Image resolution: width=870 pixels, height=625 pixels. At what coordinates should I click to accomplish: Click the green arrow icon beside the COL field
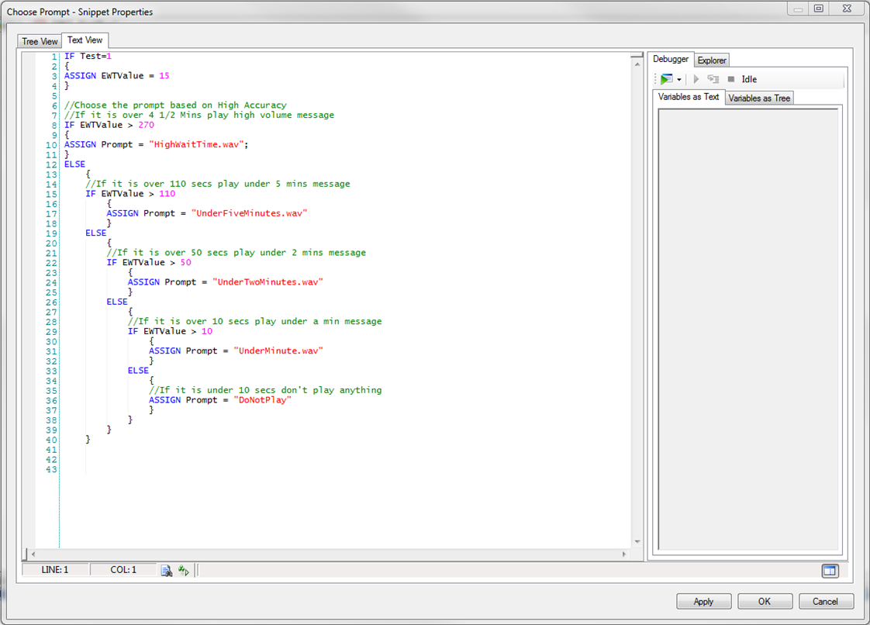click(183, 571)
